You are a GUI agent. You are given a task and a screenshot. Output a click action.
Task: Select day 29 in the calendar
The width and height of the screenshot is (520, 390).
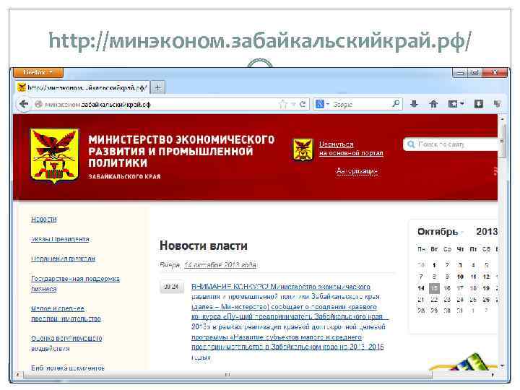[434, 311]
